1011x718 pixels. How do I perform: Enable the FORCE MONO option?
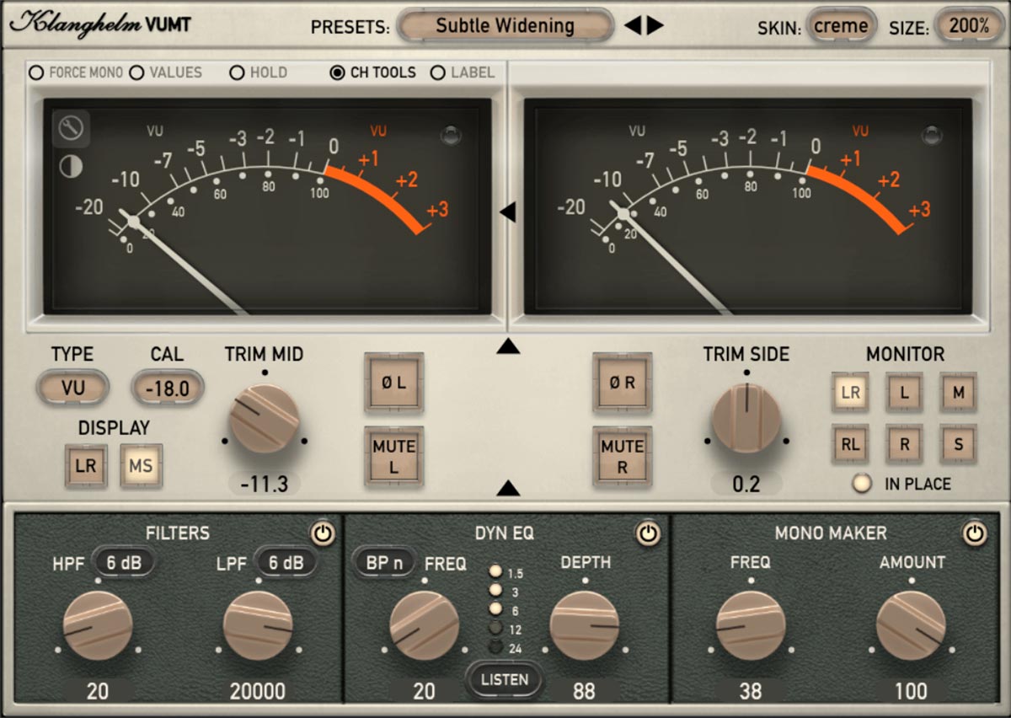coord(76,72)
